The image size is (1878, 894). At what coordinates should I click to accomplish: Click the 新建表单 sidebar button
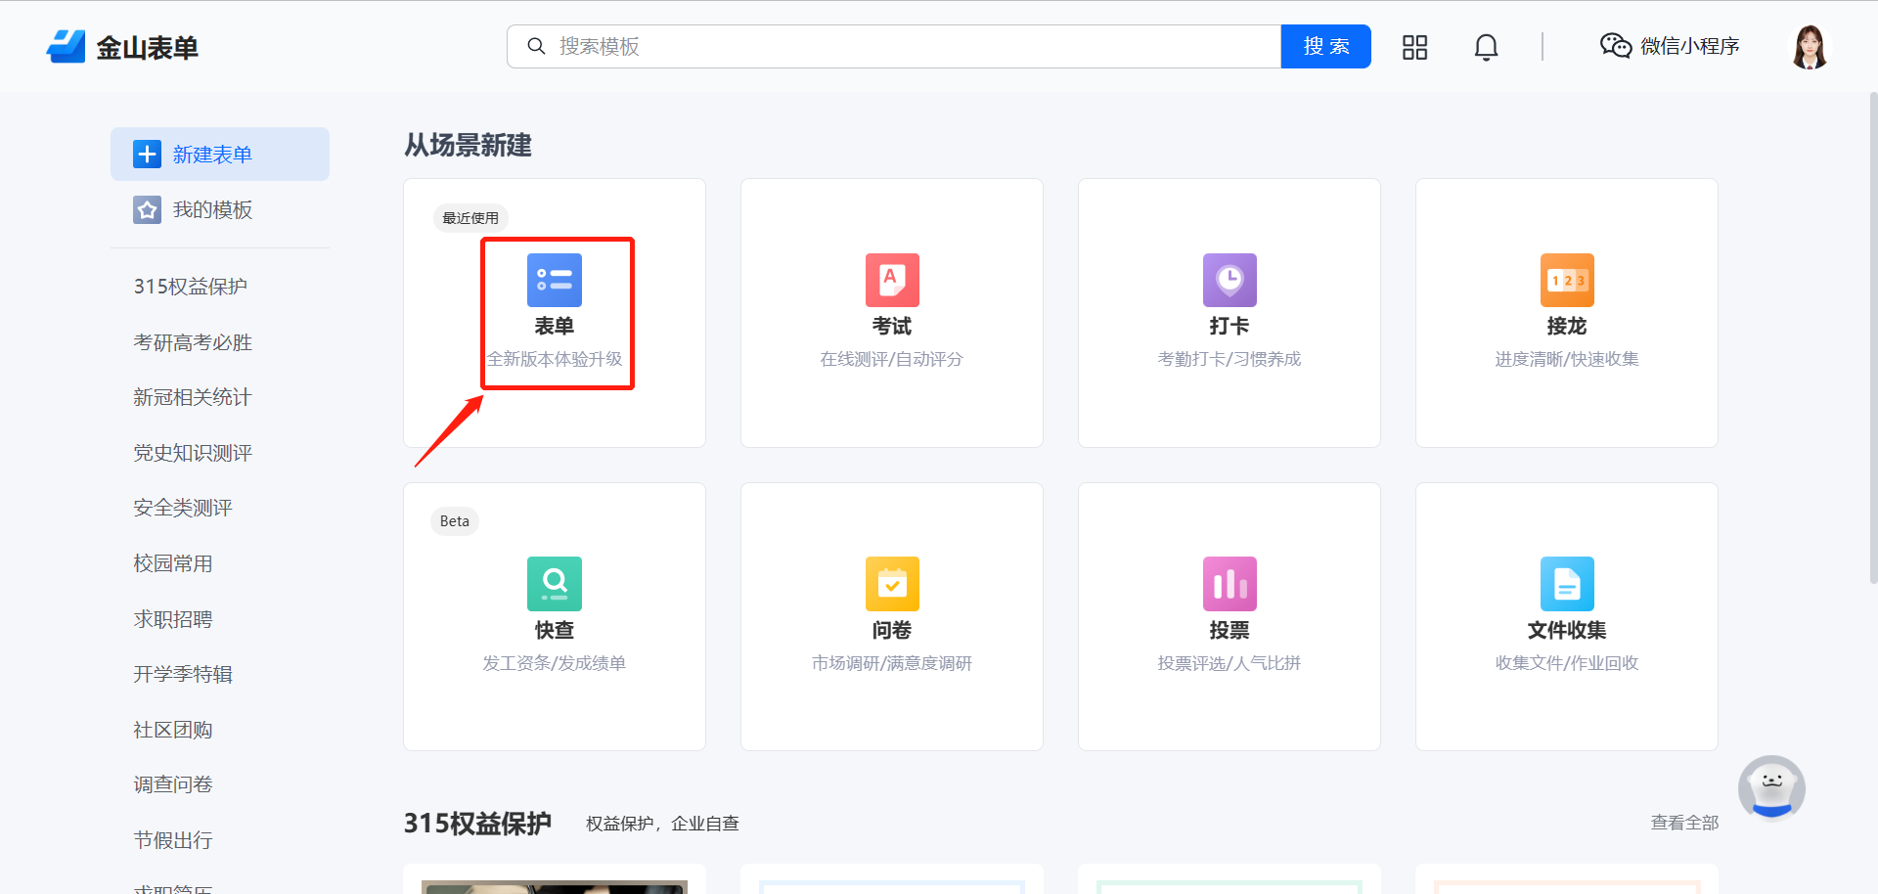(220, 154)
